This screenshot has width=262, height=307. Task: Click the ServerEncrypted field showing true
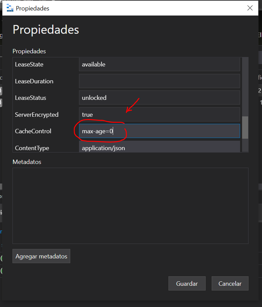pos(159,114)
